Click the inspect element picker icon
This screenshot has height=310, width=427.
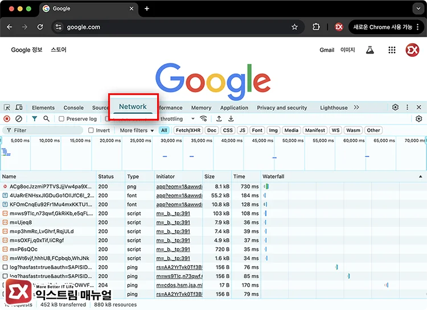7,108
